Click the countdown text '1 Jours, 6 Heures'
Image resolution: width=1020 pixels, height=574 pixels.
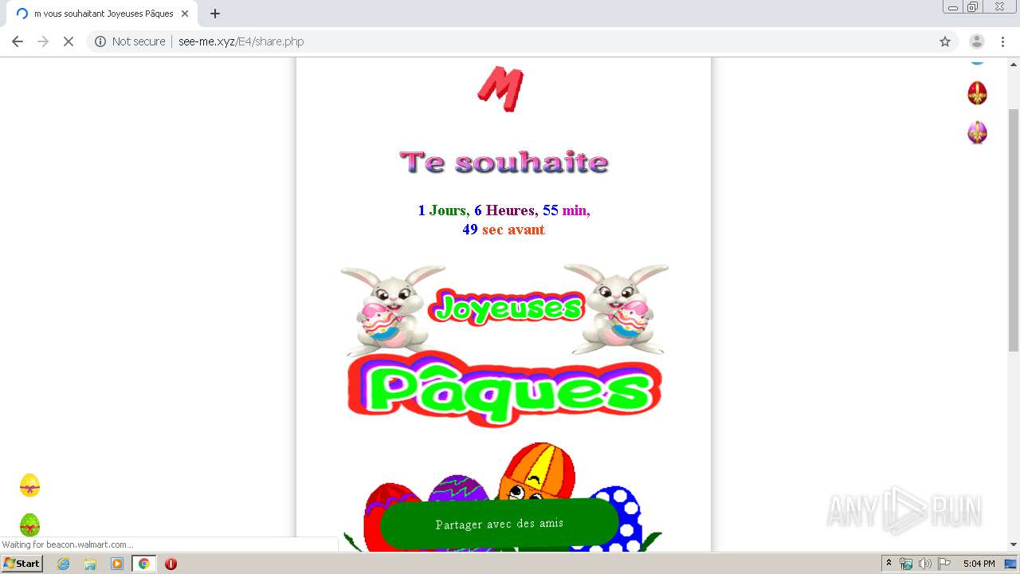477,210
